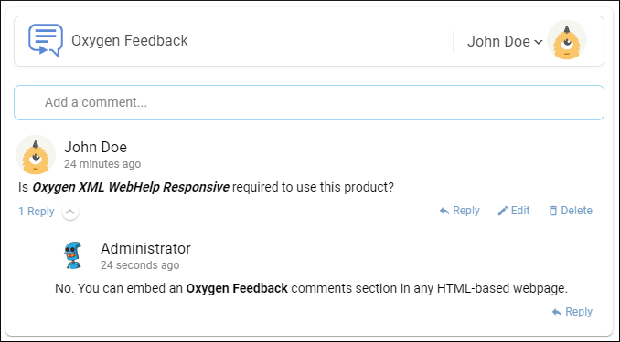The image size is (620, 342).
Task: Click the pencil Edit icon
Action: pyautogui.click(x=502, y=211)
